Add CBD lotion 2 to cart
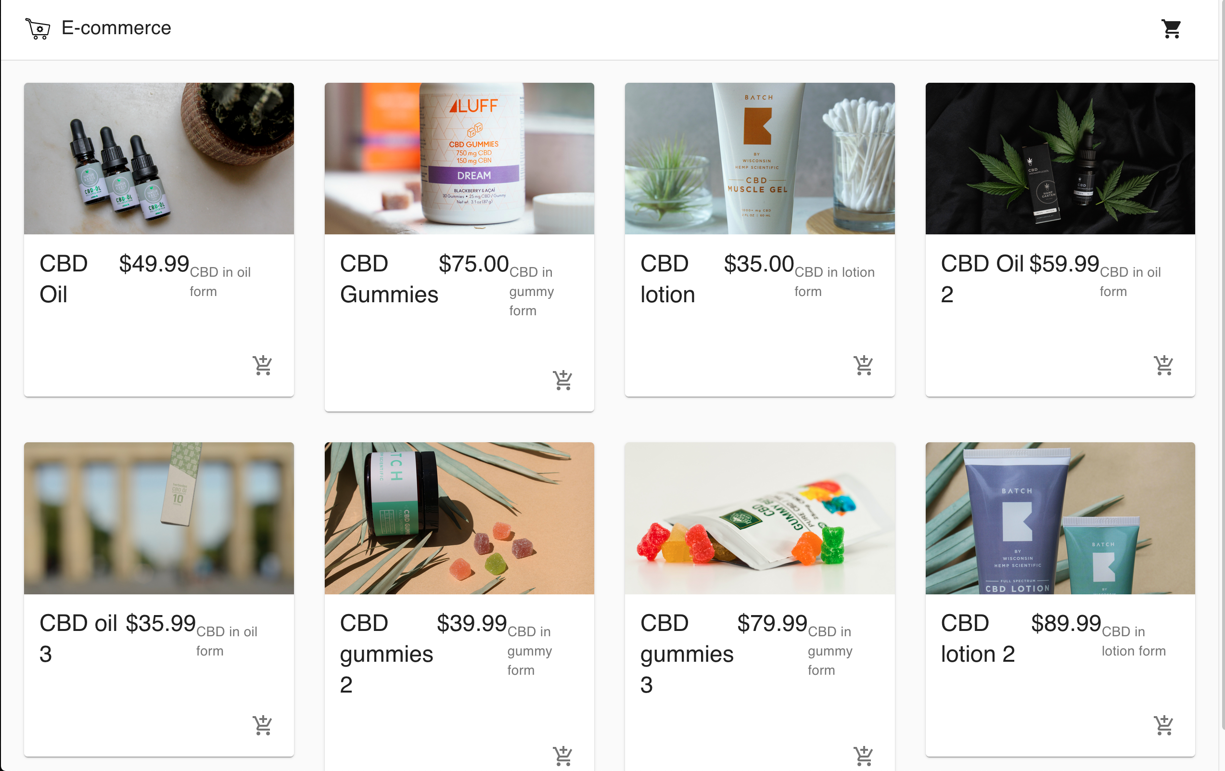Viewport: 1225px width, 771px height. click(1163, 725)
